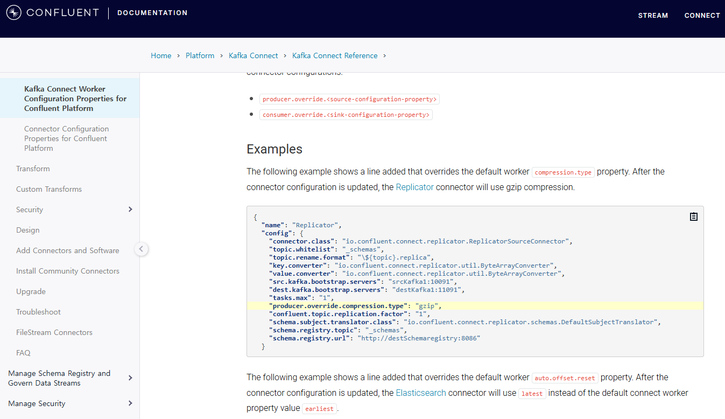
Task: Collapse sidebar with the round arrow button
Action: pyautogui.click(x=141, y=249)
